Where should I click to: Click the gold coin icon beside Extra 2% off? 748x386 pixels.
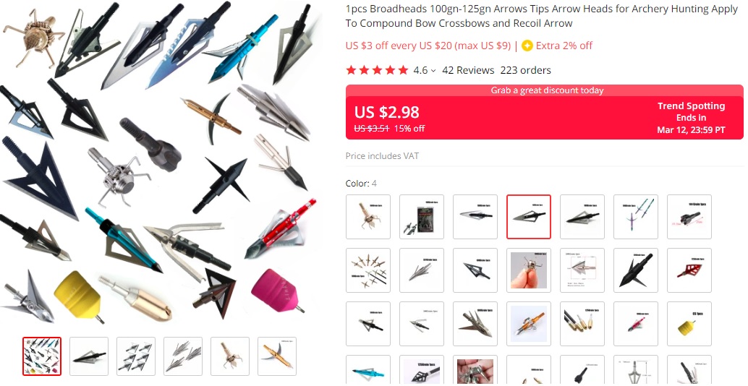pos(527,46)
